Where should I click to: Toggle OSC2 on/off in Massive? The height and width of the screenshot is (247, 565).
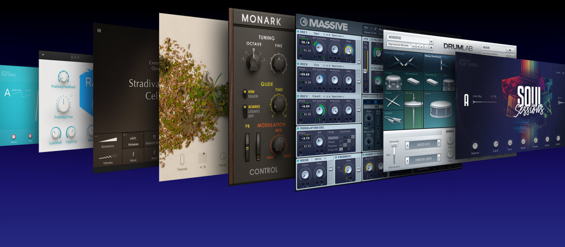(x=299, y=64)
